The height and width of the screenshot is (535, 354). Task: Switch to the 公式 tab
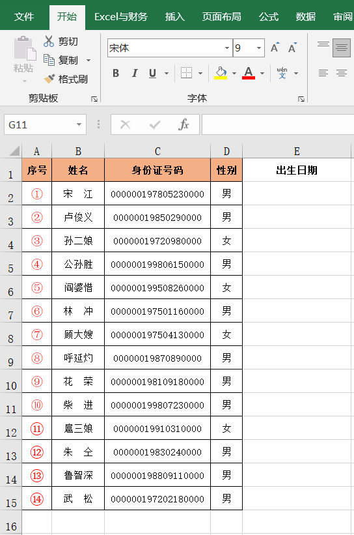[x=269, y=16]
